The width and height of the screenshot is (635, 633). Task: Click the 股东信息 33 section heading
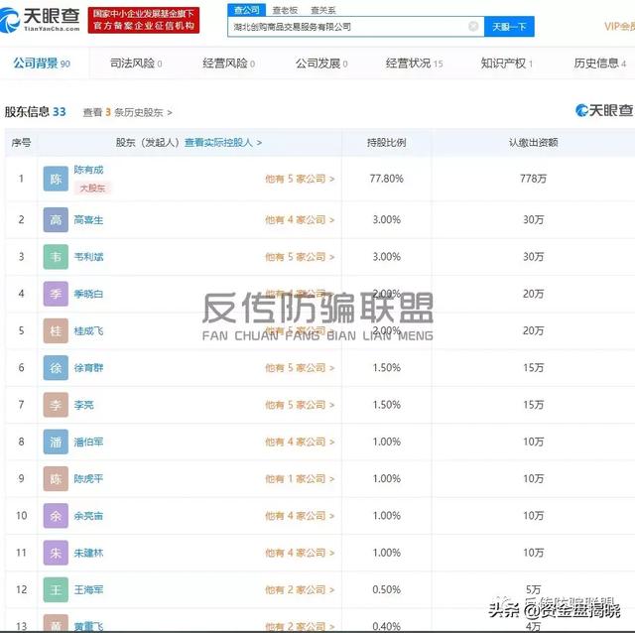pyautogui.click(x=36, y=112)
